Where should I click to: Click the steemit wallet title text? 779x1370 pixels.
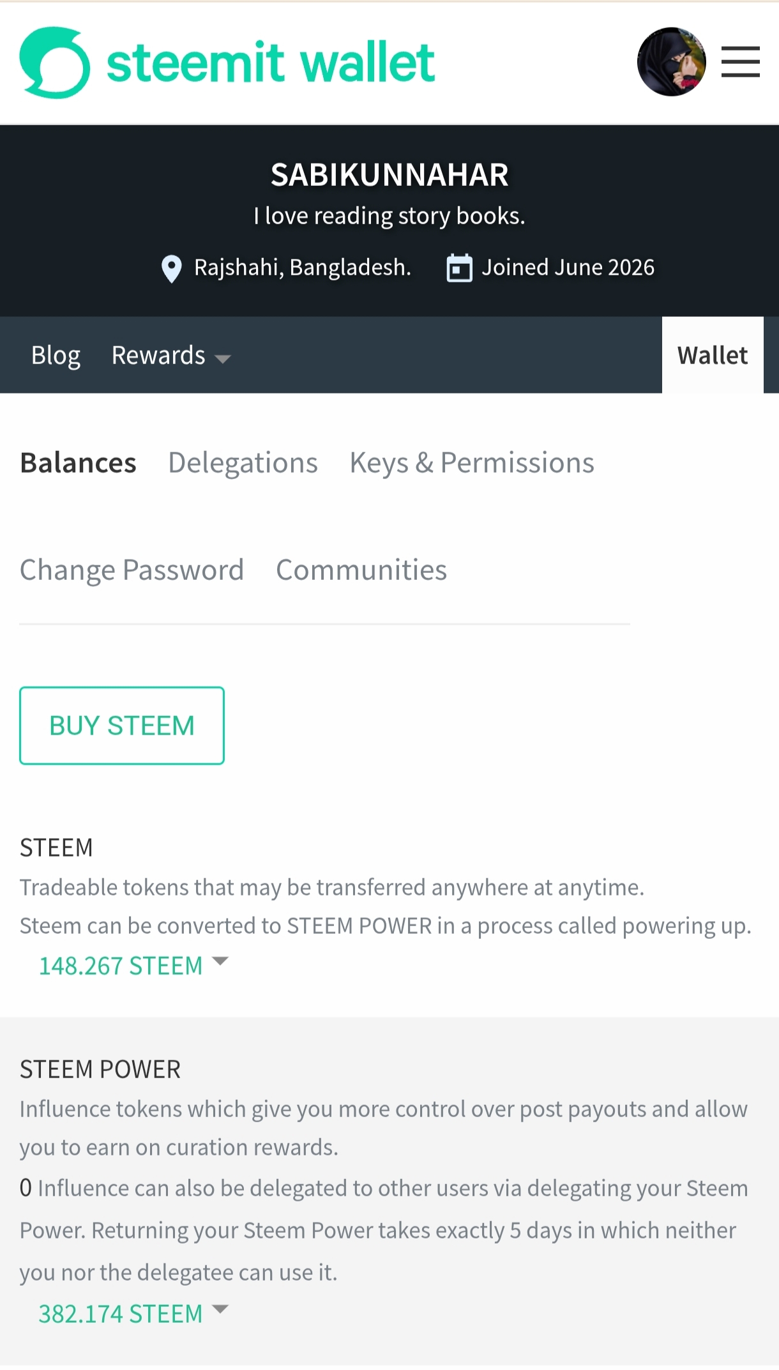click(271, 63)
